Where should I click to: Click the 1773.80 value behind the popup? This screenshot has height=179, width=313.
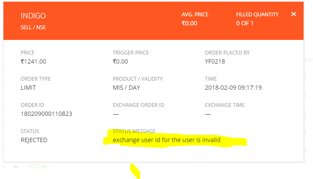click(37, 167)
